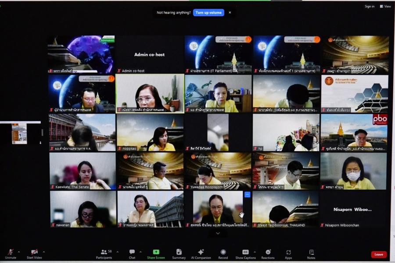Open the Apps panel
This screenshot has height=263, width=395.
click(x=288, y=254)
